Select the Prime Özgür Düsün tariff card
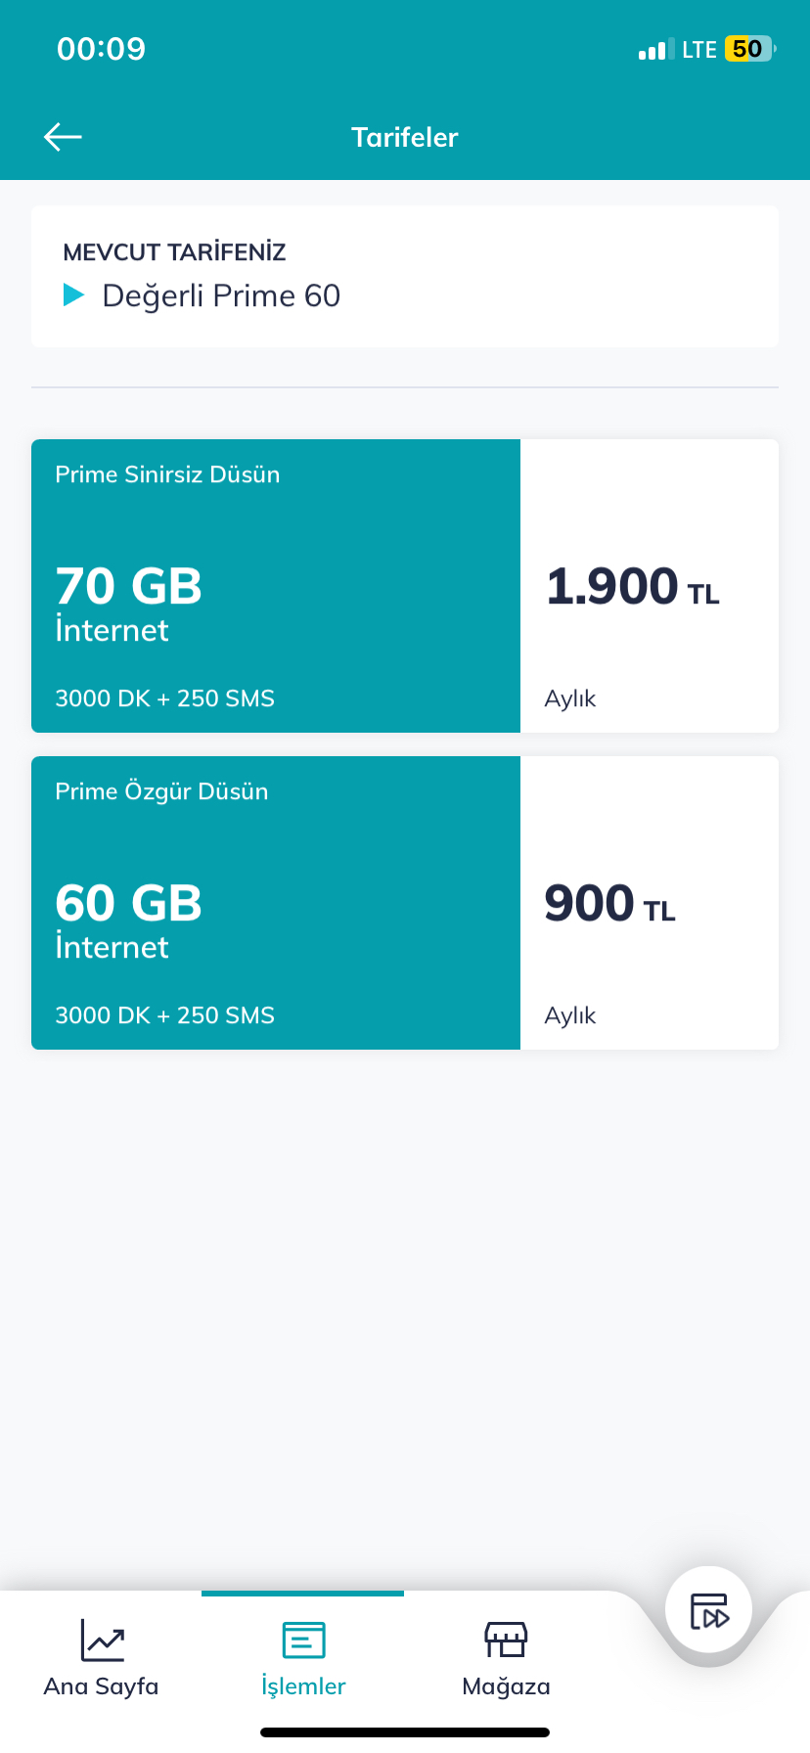Viewport: 810px width, 1753px height. pyautogui.click(x=405, y=903)
